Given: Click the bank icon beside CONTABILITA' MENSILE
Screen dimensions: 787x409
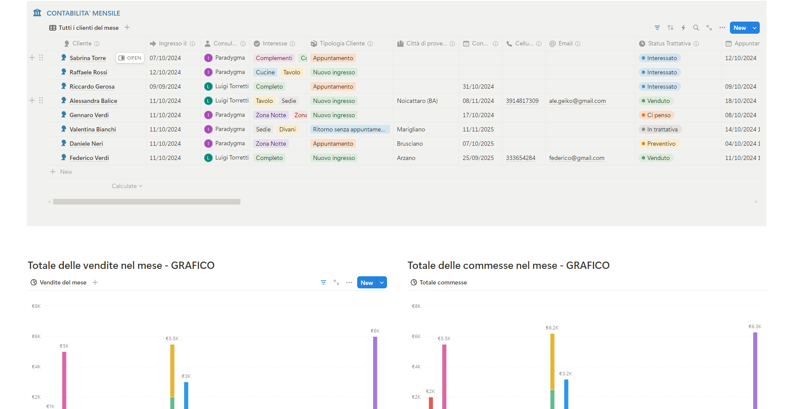Looking at the screenshot, I should tap(37, 13).
